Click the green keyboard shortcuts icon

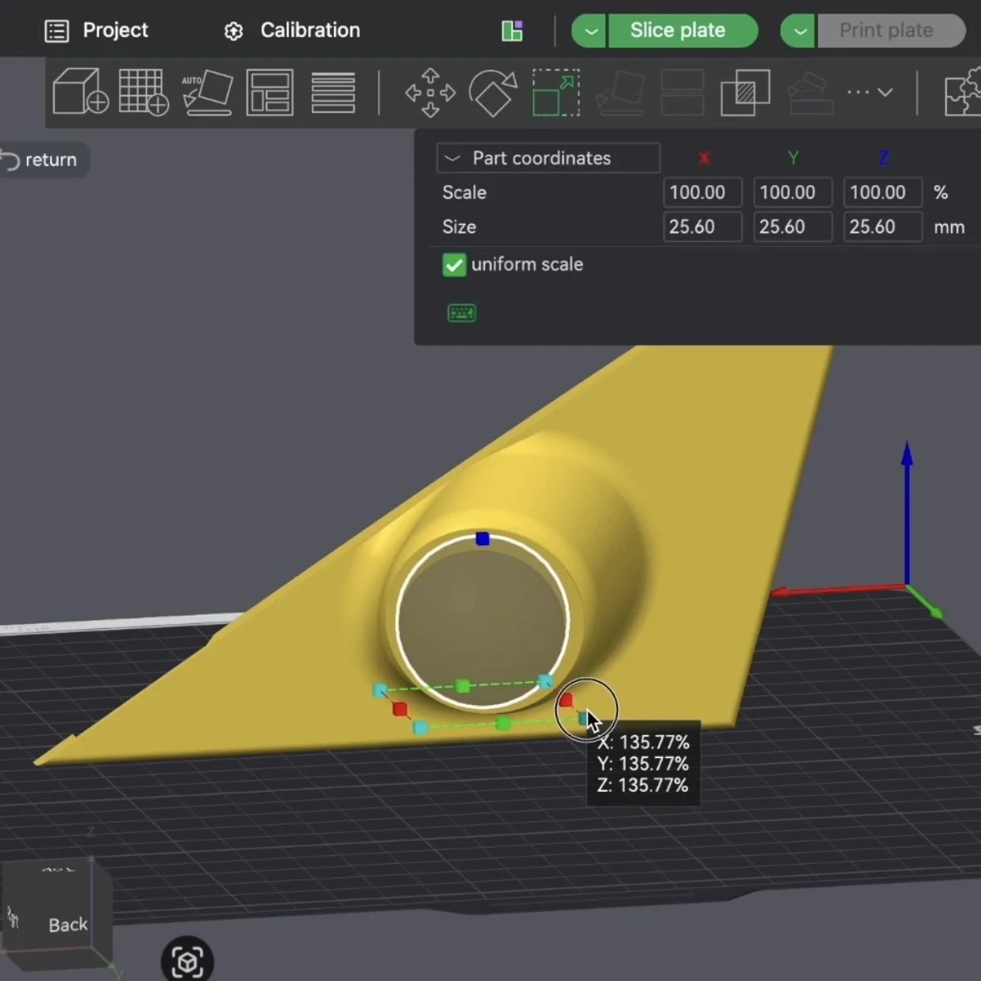(462, 313)
